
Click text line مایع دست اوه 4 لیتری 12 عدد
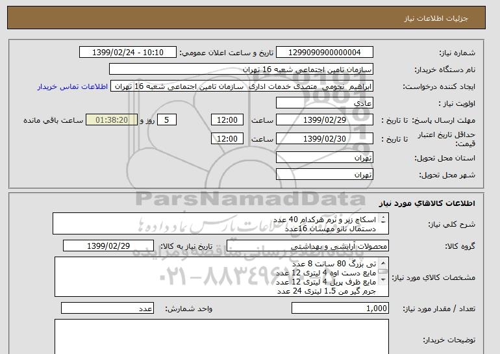tap(326, 273)
